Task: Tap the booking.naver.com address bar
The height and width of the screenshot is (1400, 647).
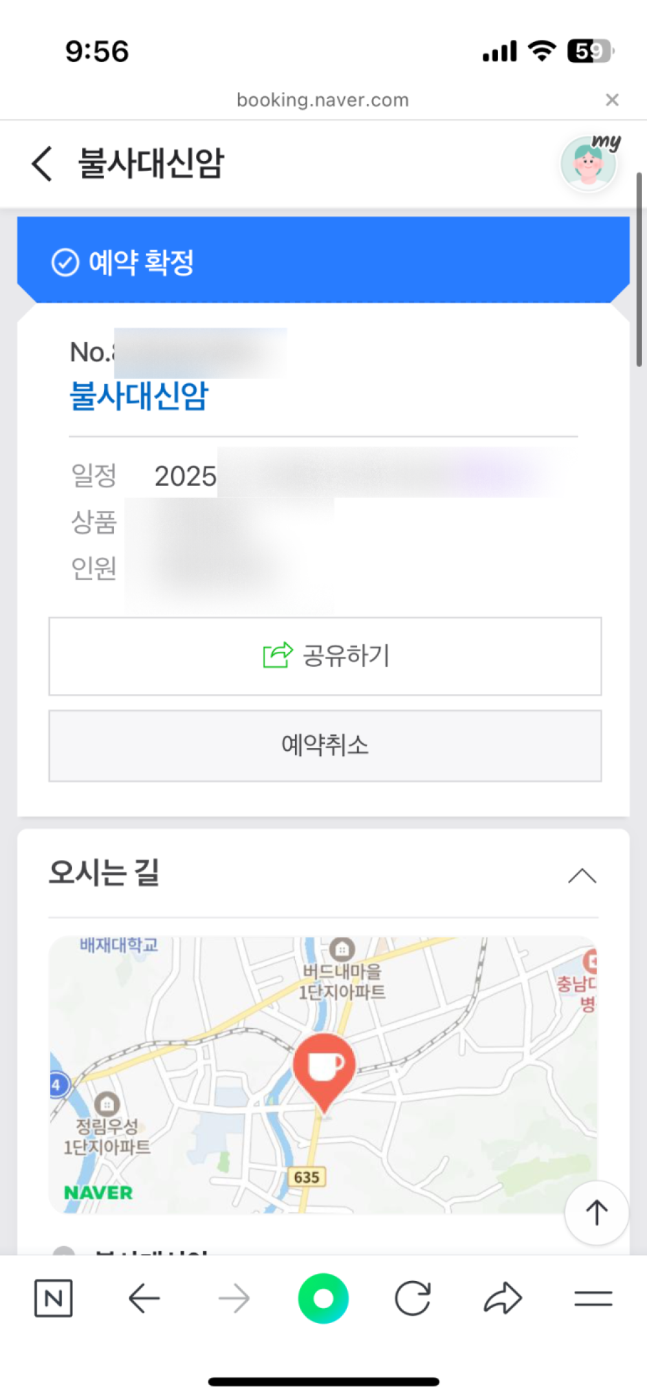Action: 322,100
